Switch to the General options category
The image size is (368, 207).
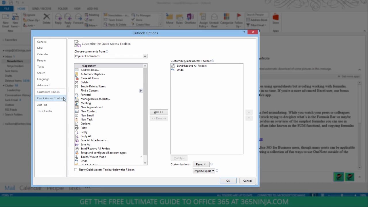coord(42,42)
